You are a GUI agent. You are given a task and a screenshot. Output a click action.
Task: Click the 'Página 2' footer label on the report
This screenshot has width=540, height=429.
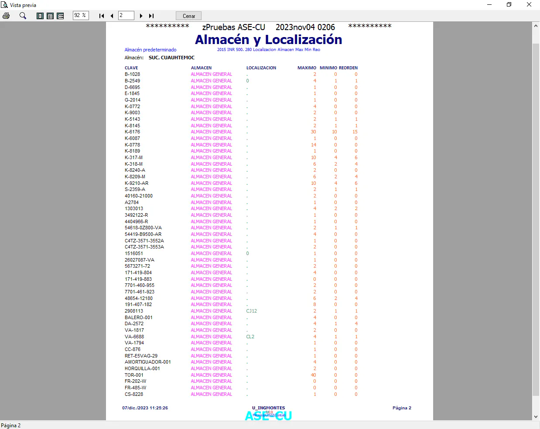[402, 408]
